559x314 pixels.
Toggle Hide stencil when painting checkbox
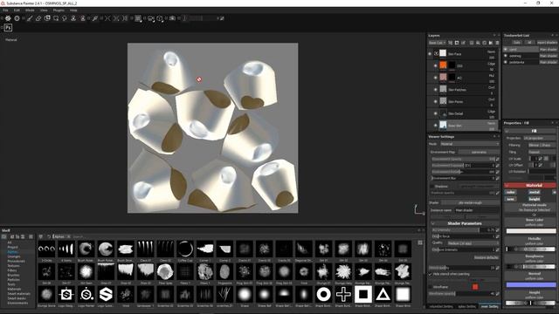(x=431, y=274)
